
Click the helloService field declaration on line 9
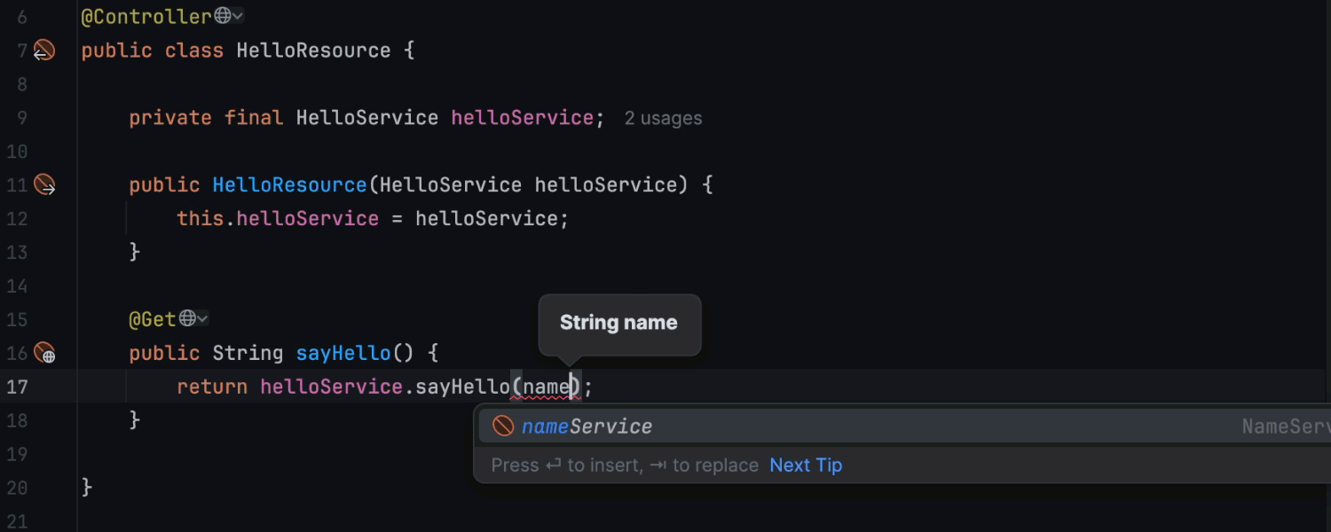522,118
